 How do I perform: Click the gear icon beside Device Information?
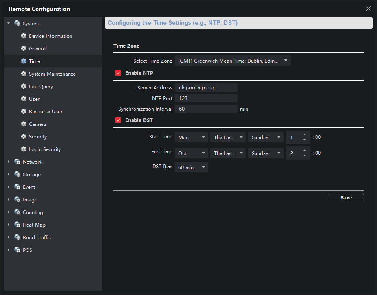[x=24, y=36]
